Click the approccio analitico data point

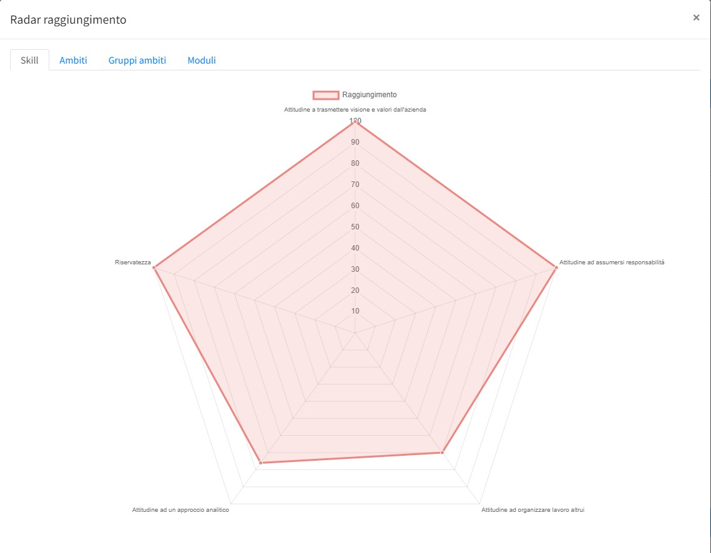click(261, 463)
